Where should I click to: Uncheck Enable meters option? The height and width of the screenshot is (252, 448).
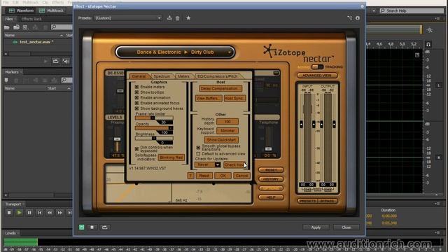[x=136, y=87]
